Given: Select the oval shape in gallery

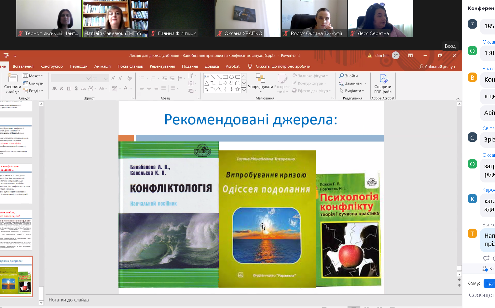Looking at the screenshot, I should (x=231, y=77).
